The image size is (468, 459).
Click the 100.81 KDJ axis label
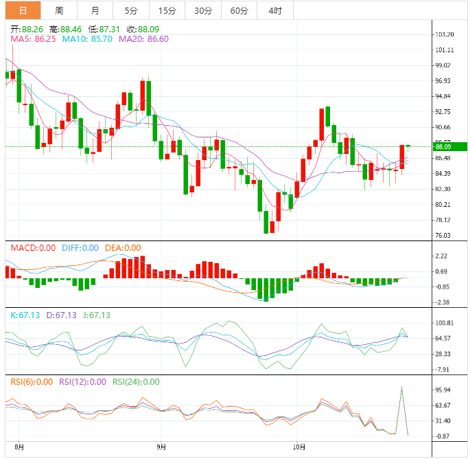pyautogui.click(x=445, y=323)
